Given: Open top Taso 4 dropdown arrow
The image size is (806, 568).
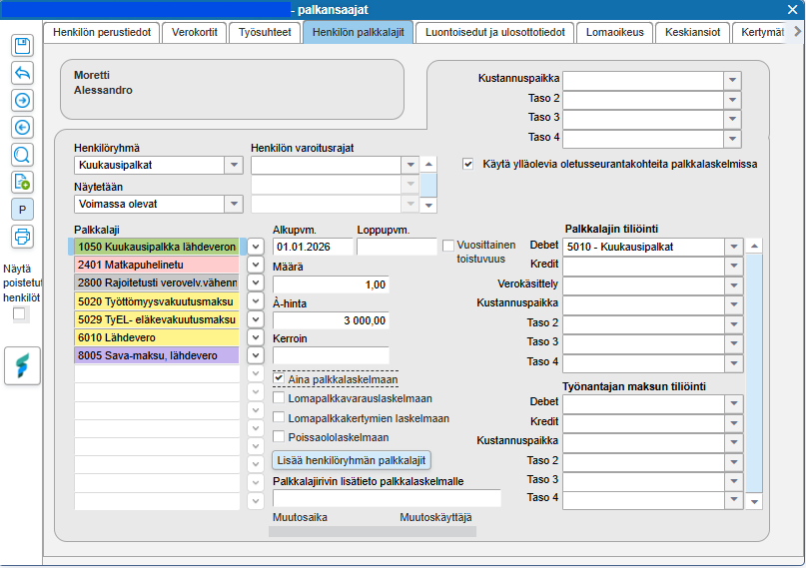Looking at the screenshot, I should (x=732, y=139).
